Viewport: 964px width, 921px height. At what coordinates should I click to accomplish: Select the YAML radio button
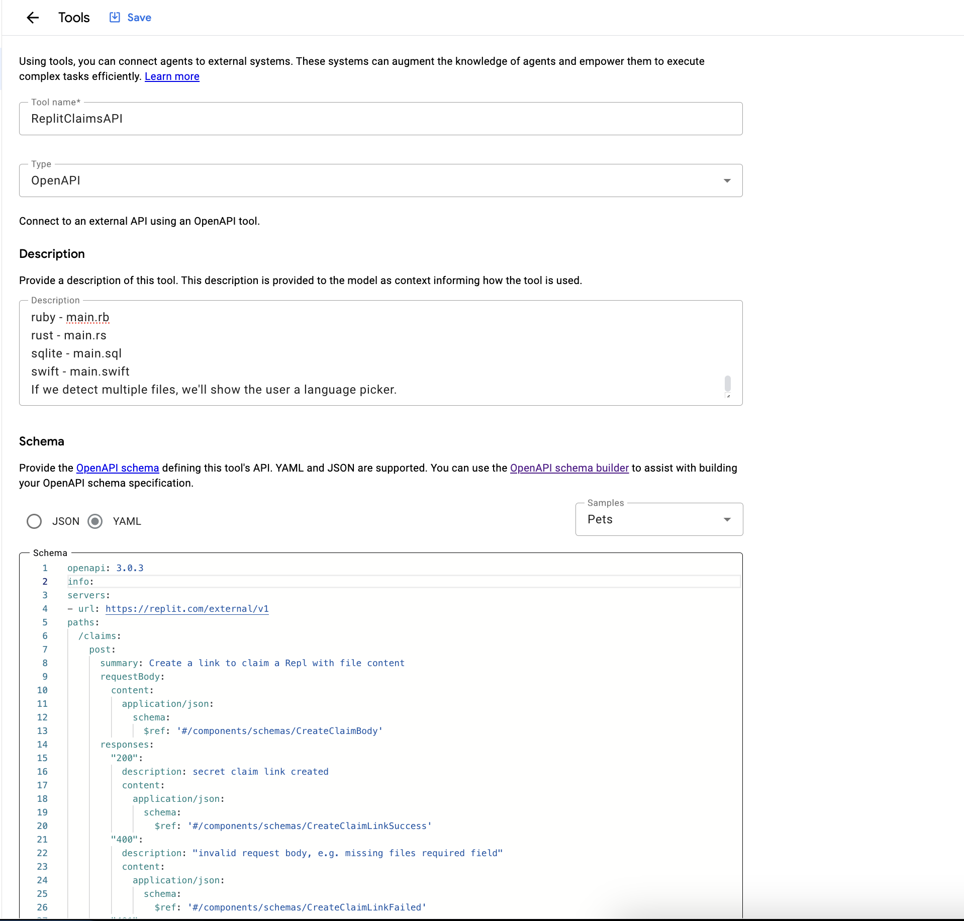pos(95,521)
